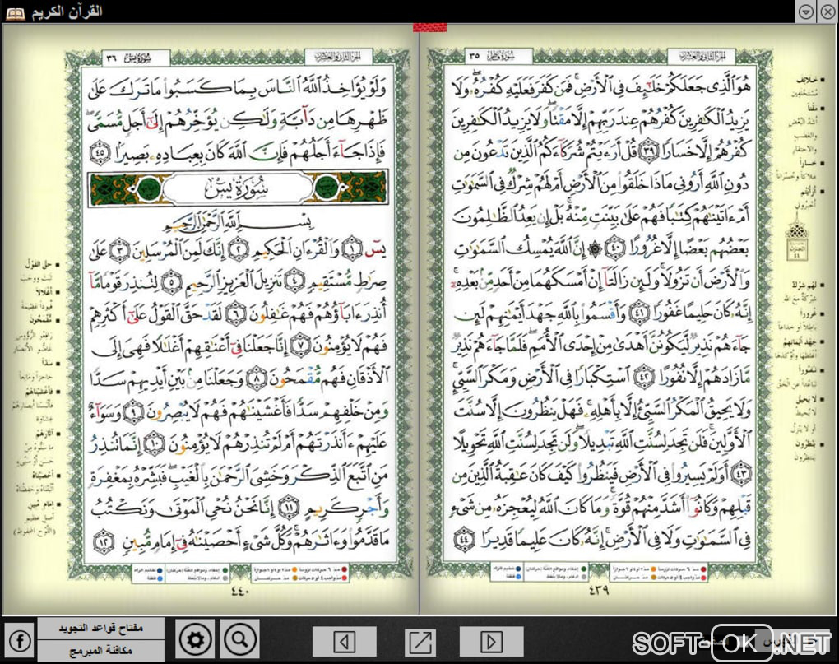Screen dimensions: 839x664
Task: Close the Quran application window
Action: coord(827,12)
